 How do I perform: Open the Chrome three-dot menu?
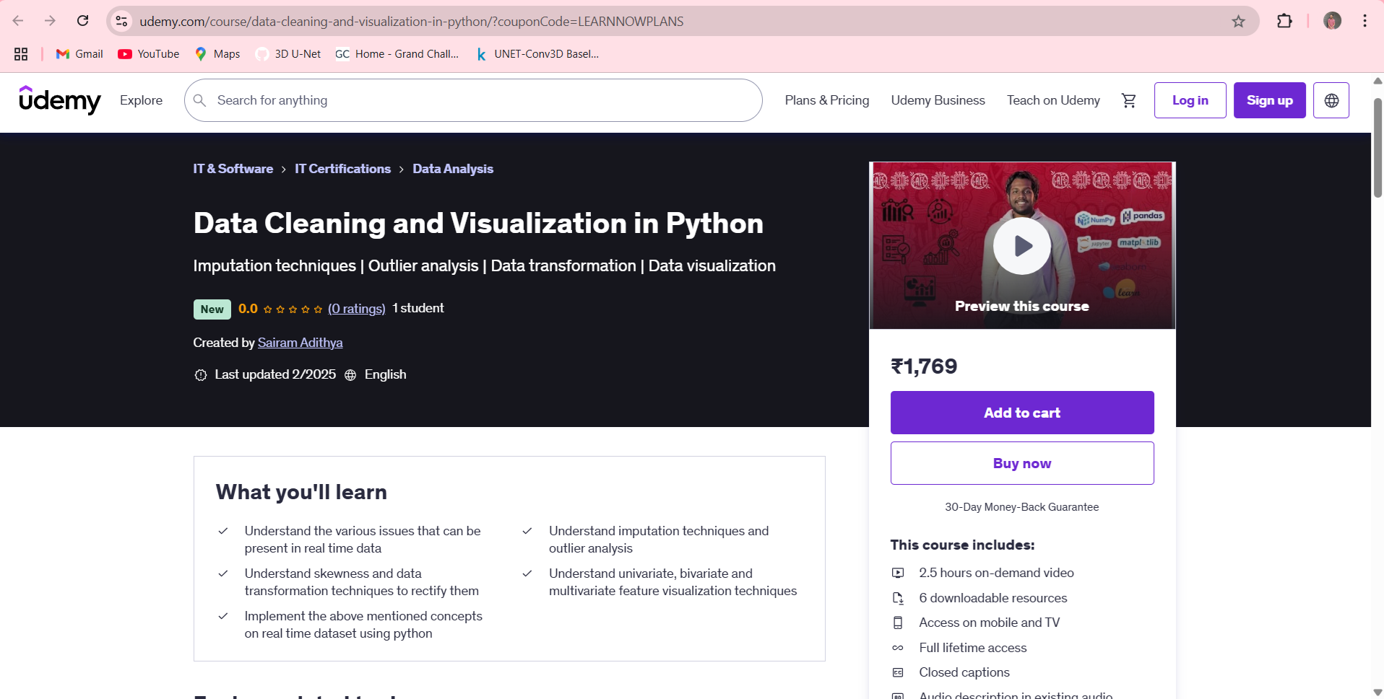click(1364, 21)
